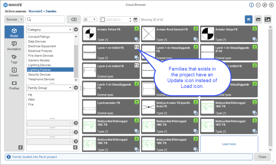The height and width of the screenshot is (165, 276).
Task: Click Load more to show more families
Action: point(229,144)
